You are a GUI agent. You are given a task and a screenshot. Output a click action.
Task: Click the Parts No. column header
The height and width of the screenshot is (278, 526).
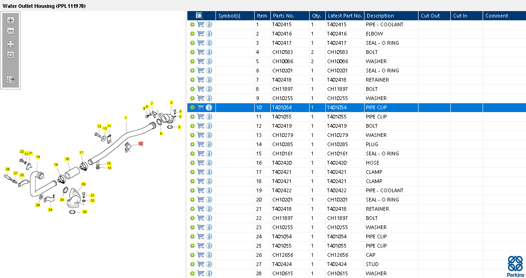click(x=290, y=16)
